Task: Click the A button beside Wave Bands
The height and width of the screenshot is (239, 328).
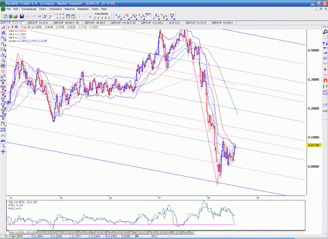Action: (90, 17)
